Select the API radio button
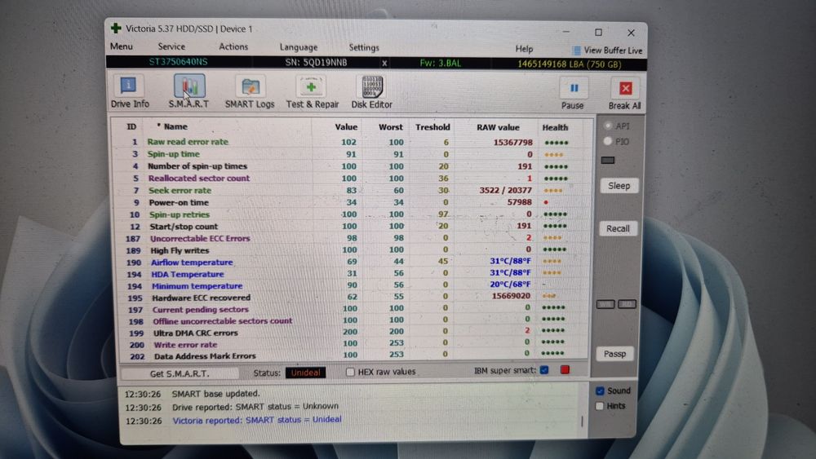This screenshot has width=816, height=459. [607, 126]
